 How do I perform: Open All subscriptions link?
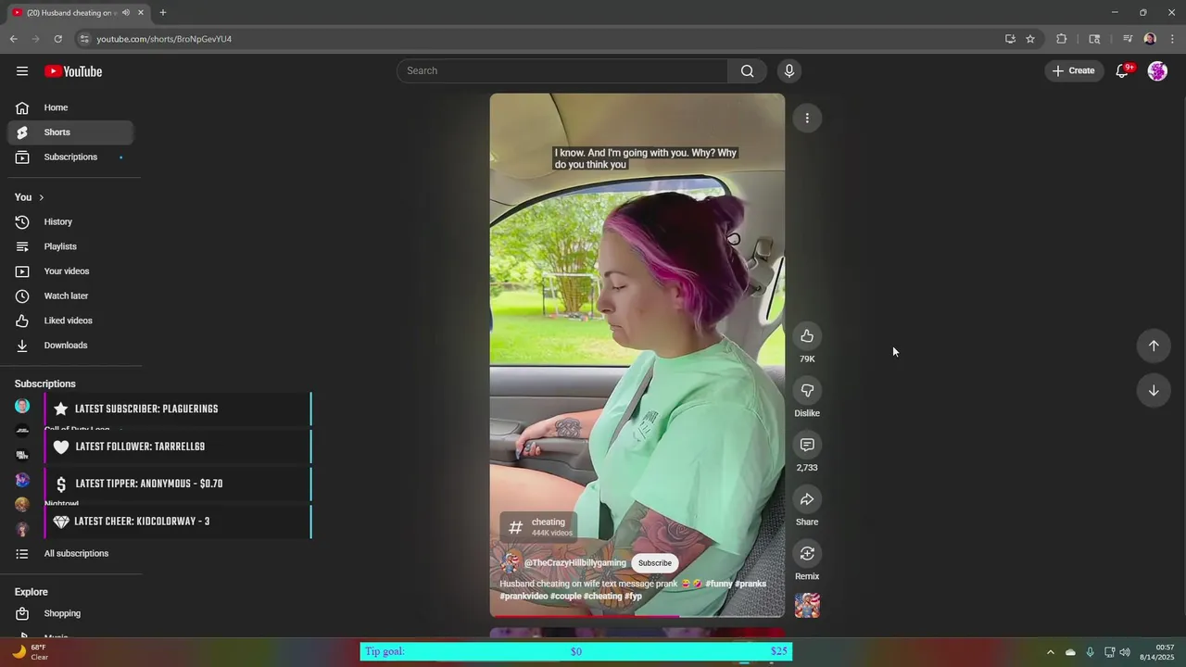(70, 554)
